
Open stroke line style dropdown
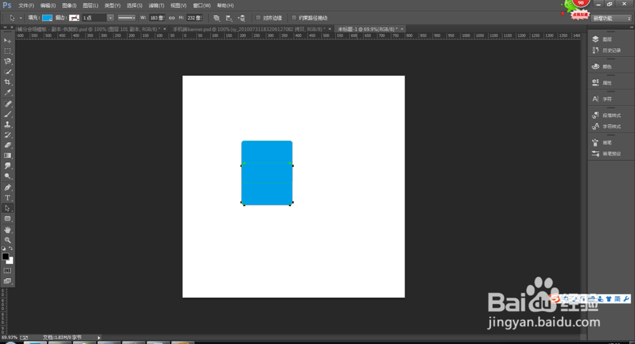tap(126, 18)
